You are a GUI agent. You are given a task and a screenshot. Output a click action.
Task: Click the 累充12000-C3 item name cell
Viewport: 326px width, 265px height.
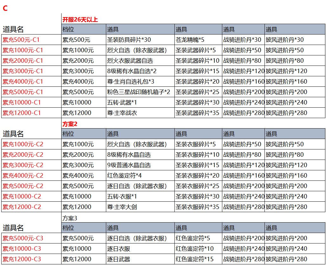tap(22, 259)
